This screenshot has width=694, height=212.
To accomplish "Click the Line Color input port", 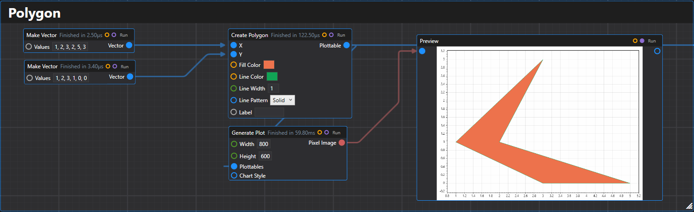I will coord(234,77).
